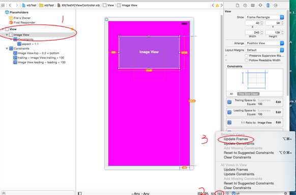This screenshot has width=296, height=195.
Task: Click the Leading Space constraint icon
Action: (x=229, y=112)
